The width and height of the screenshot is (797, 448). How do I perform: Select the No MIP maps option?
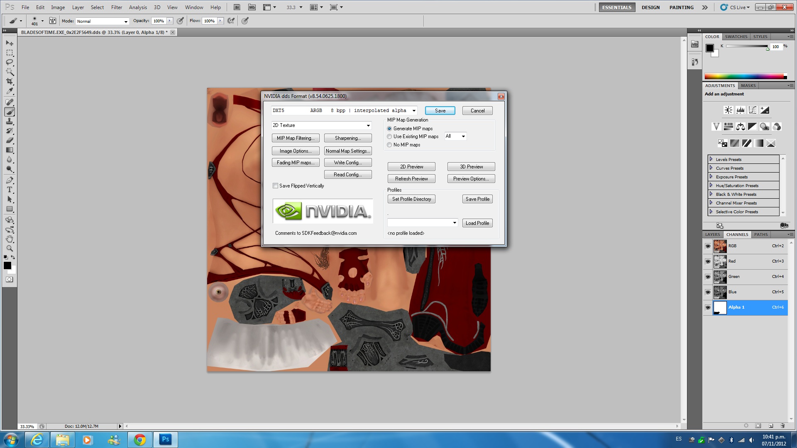point(389,145)
